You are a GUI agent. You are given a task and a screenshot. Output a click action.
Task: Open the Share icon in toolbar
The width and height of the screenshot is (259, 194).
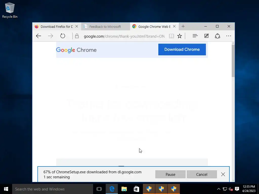coord(217,36)
